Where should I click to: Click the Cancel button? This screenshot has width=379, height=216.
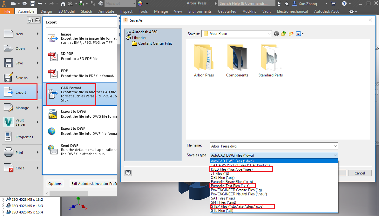(x=360, y=173)
